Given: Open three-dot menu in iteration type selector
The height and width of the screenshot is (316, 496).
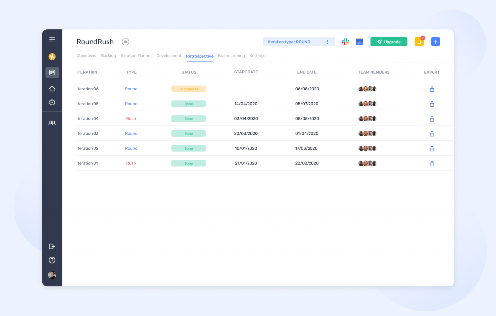Looking at the screenshot, I should point(327,42).
